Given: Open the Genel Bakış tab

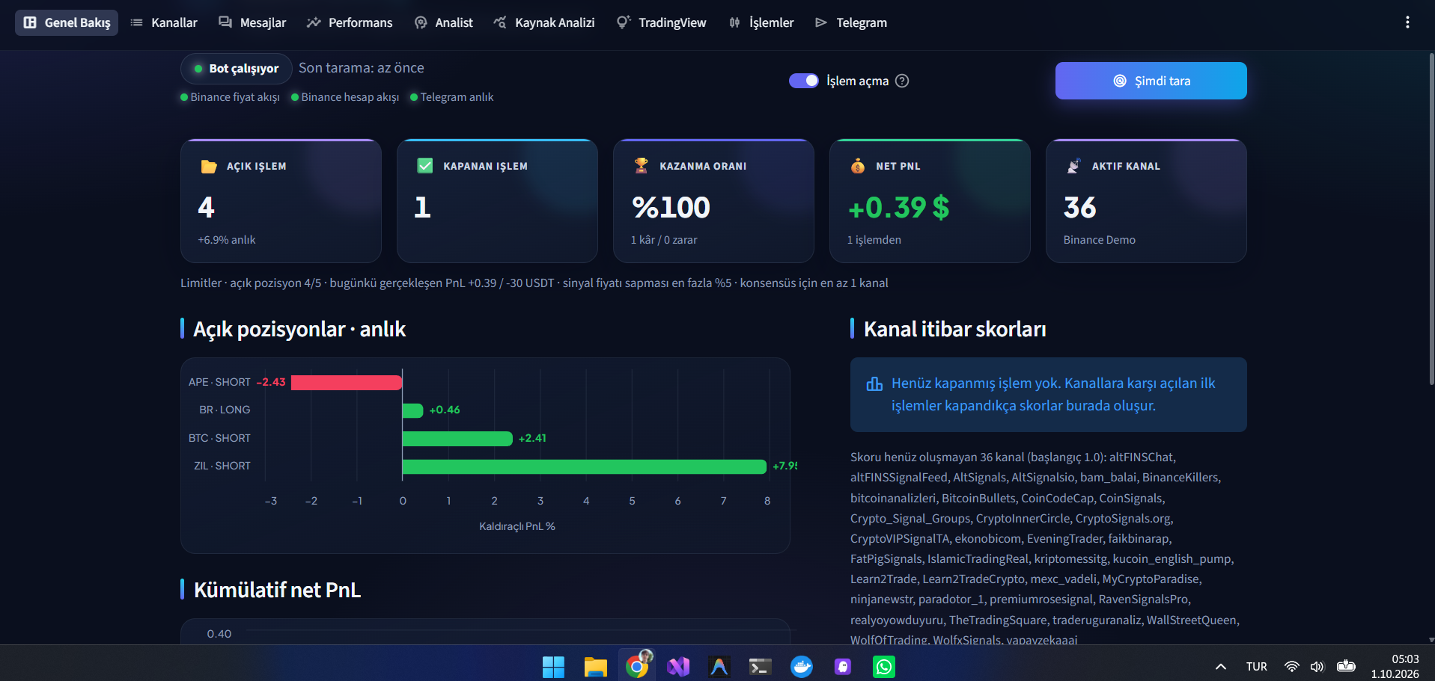Looking at the screenshot, I should tap(67, 22).
